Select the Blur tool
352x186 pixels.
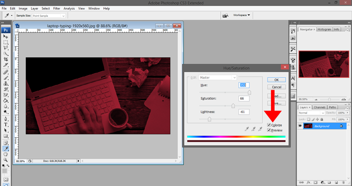tap(6, 106)
